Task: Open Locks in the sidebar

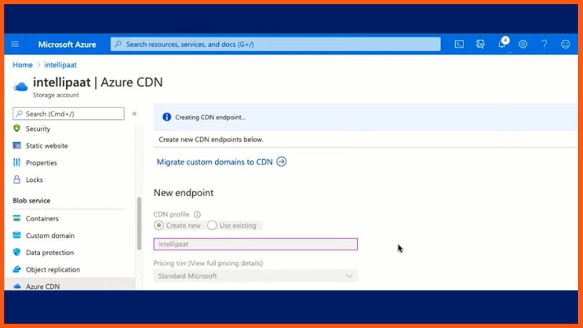Action: tap(34, 180)
